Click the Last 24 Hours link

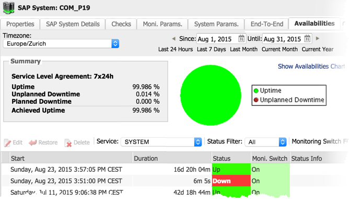click(175, 49)
